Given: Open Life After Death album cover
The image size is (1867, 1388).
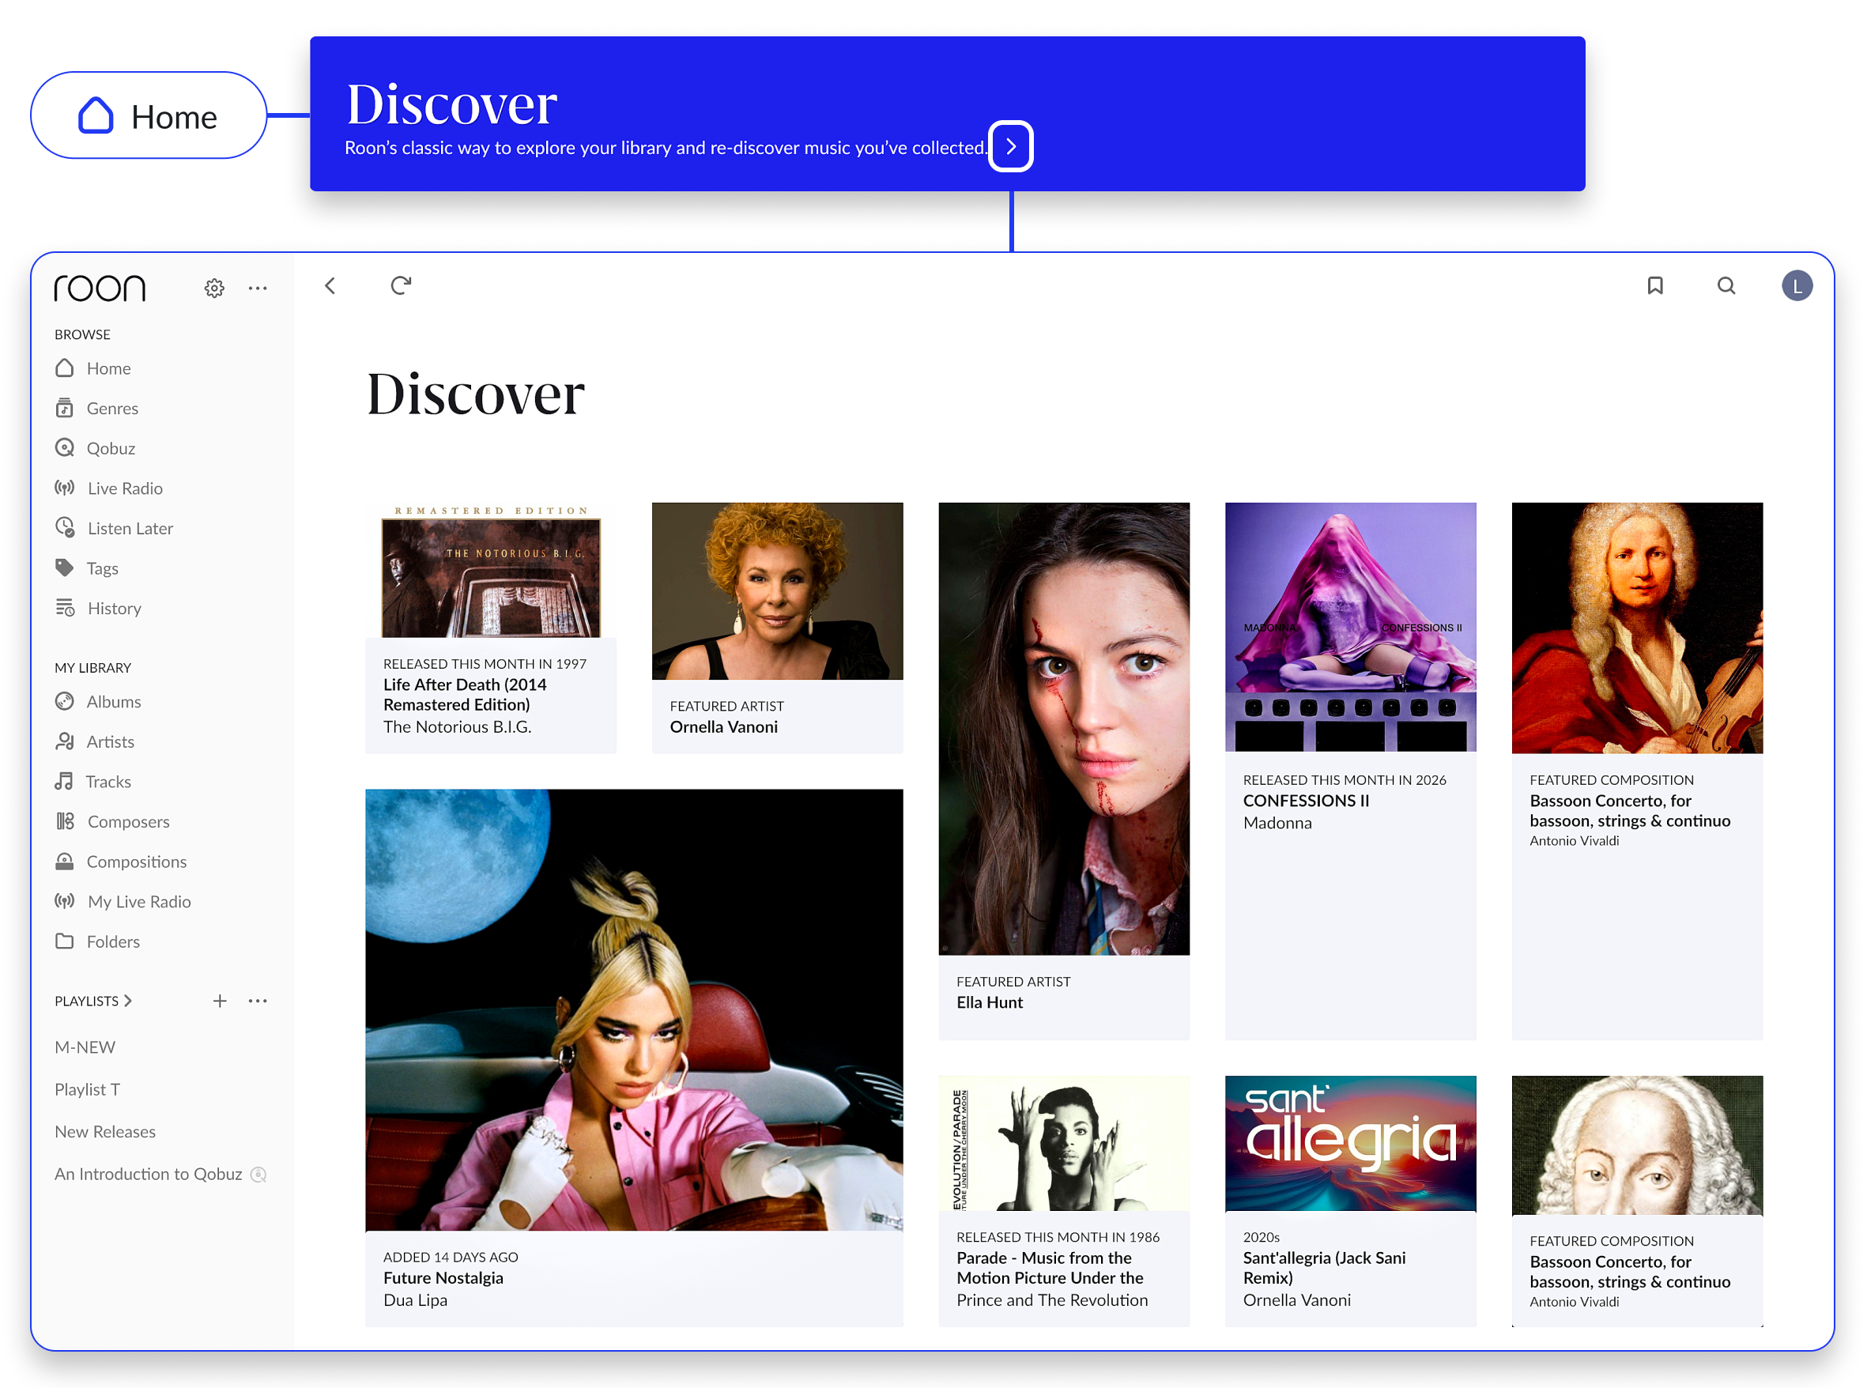Looking at the screenshot, I should tap(491, 570).
